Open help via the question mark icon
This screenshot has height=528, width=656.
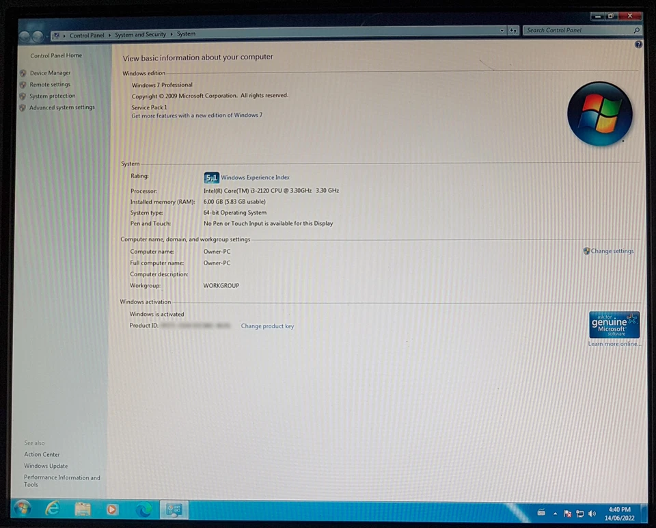coord(638,44)
